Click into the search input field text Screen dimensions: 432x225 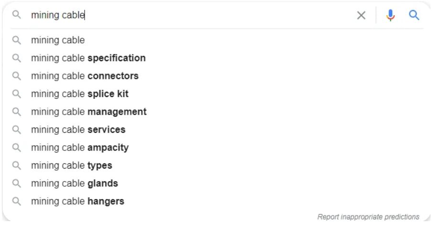click(x=190, y=15)
